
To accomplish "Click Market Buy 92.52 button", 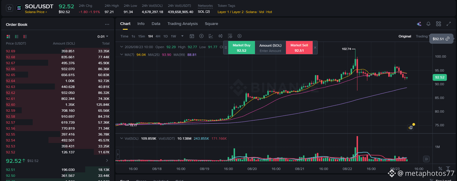I will tap(242, 48).
